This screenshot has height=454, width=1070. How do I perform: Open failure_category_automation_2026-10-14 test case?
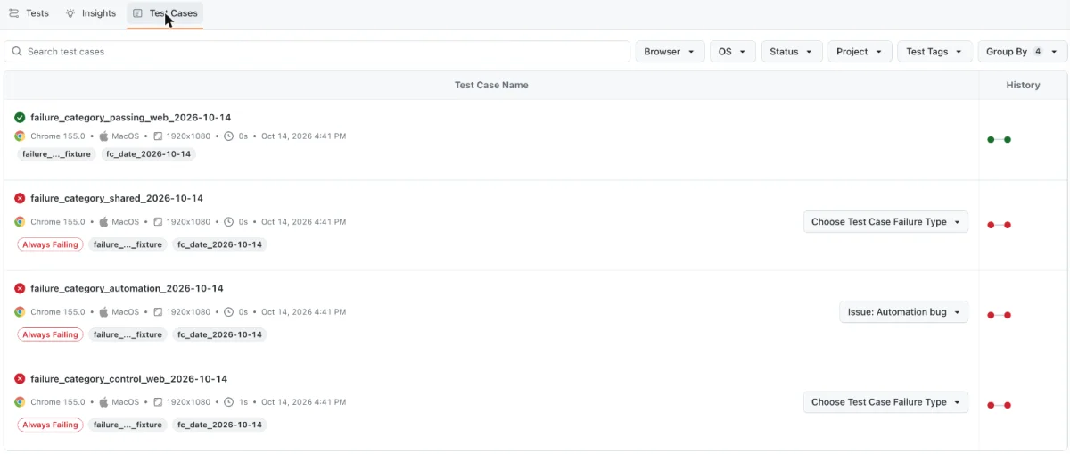[127, 288]
